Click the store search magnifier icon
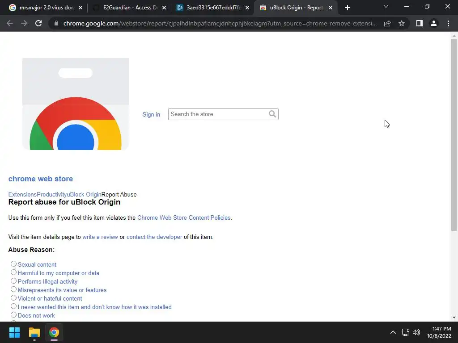Screen dimensions: 458x343 (272, 114)
